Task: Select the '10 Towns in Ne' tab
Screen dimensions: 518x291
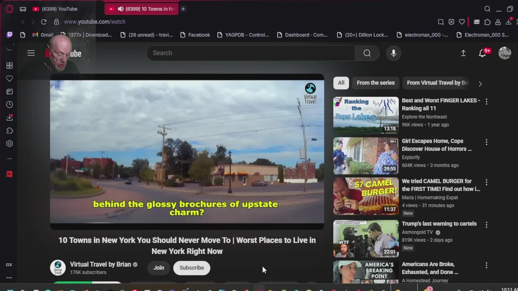Action: point(141,9)
